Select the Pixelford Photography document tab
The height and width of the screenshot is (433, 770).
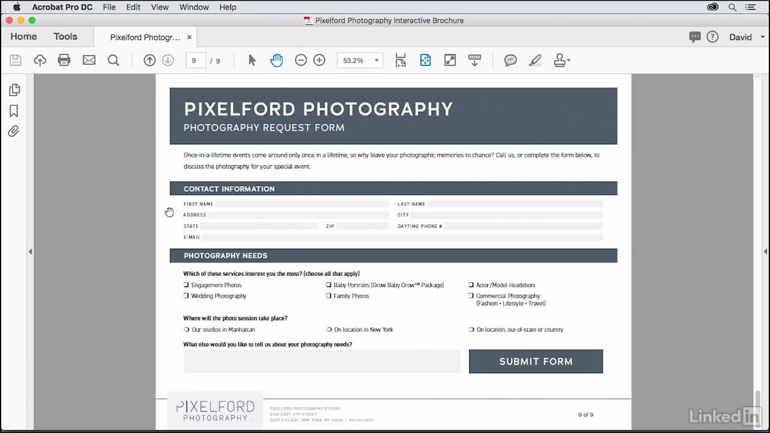coord(145,37)
